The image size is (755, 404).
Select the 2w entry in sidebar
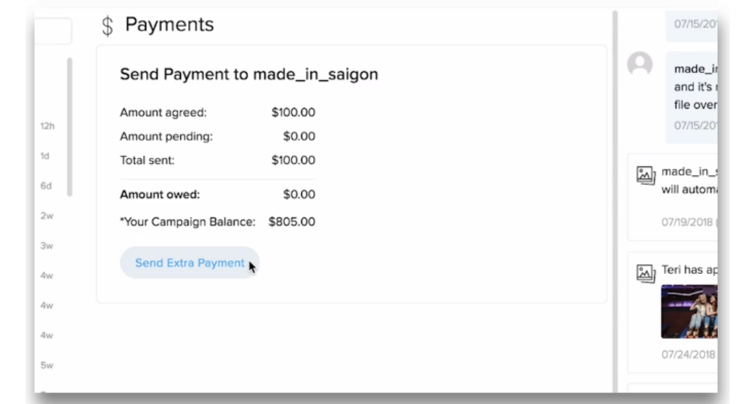[x=47, y=216]
